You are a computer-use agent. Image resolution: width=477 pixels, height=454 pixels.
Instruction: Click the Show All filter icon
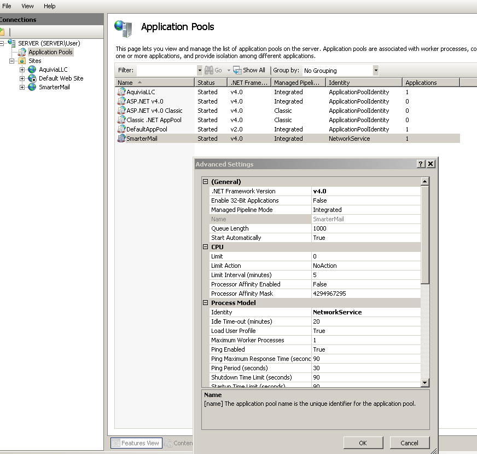pyautogui.click(x=237, y=70)
